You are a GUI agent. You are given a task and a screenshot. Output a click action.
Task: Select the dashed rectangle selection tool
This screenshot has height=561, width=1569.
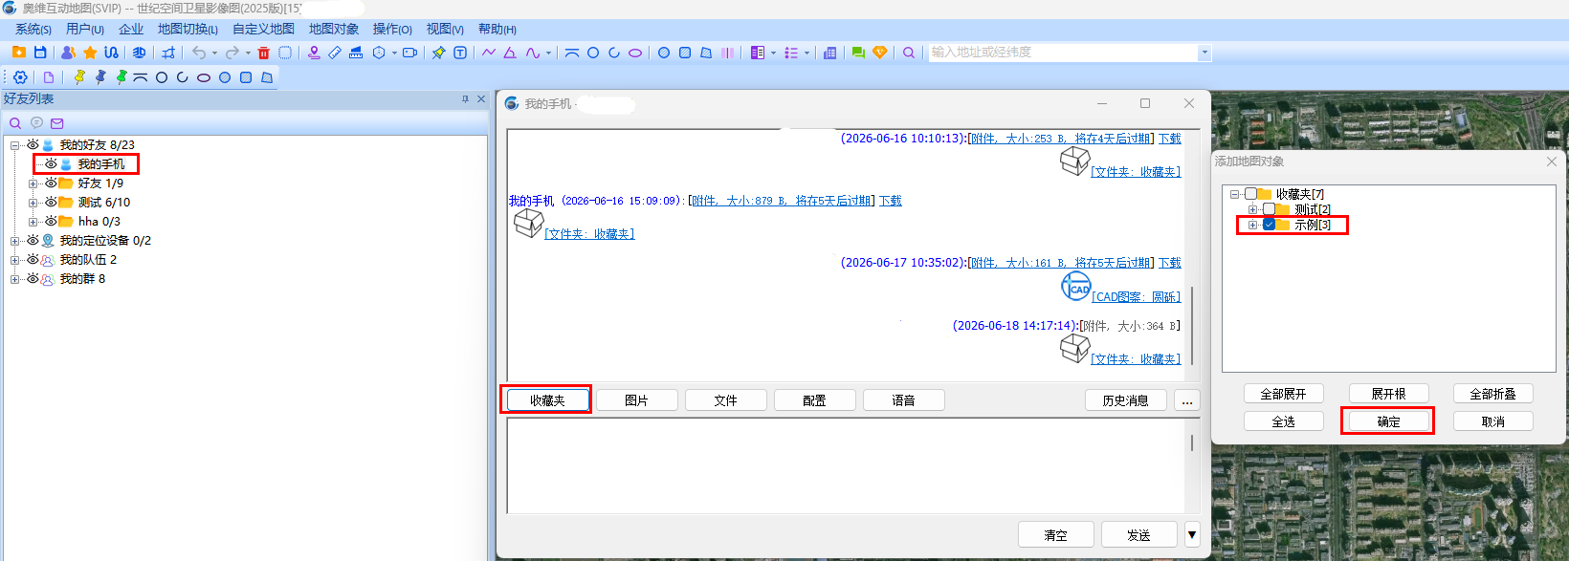pyautogui.click(x=285, y=53)
